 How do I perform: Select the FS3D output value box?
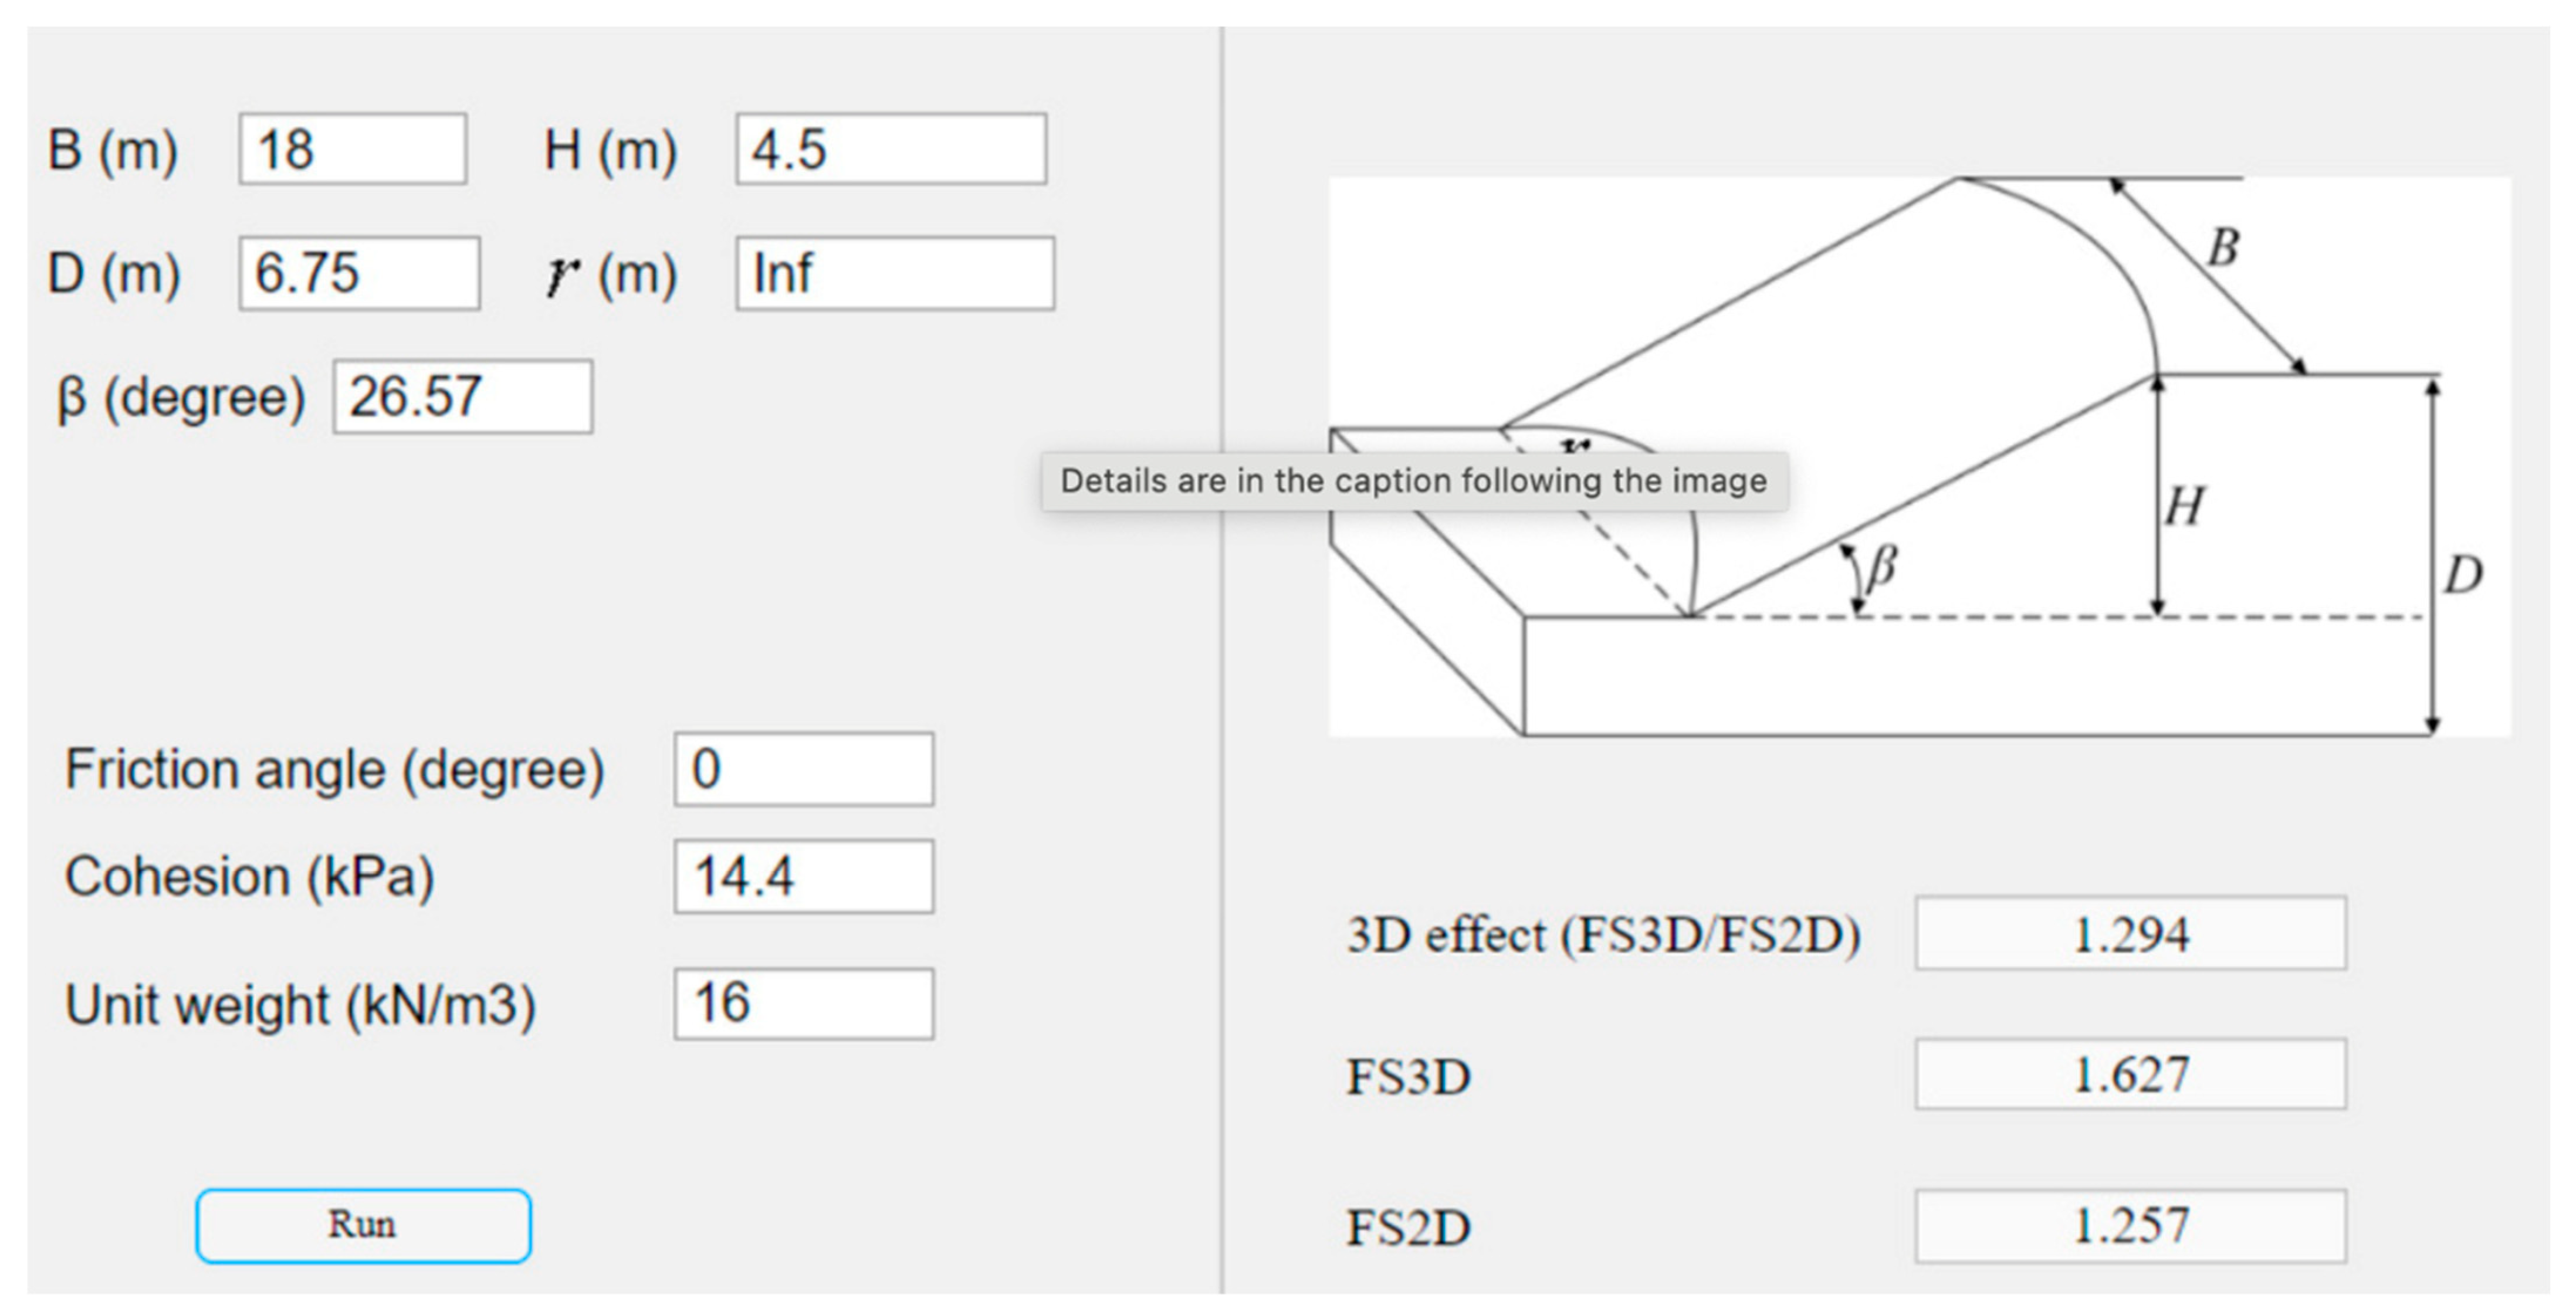(x=2130, y=1074)
